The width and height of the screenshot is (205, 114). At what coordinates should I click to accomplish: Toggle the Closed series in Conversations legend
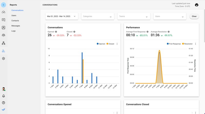tap(110, 44)
